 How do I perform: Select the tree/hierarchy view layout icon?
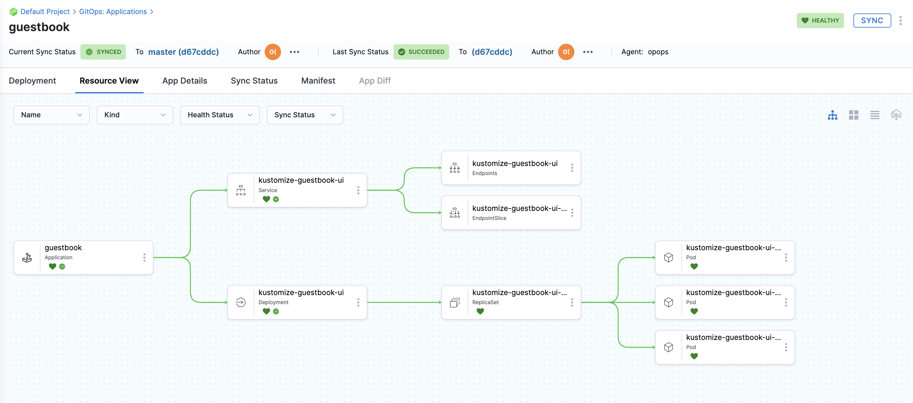tap(833, 115)
